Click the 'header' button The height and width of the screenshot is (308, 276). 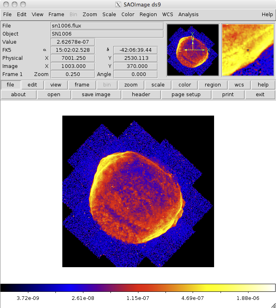pyautogui.click(x=141, y=95)
